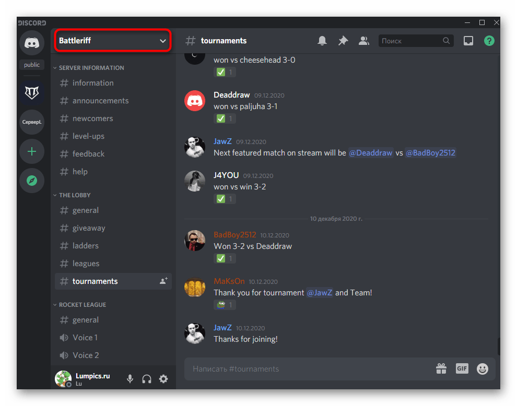The image size is (517, 406).
Task: Open BadBoy2512's avatar
Action: 195,240
